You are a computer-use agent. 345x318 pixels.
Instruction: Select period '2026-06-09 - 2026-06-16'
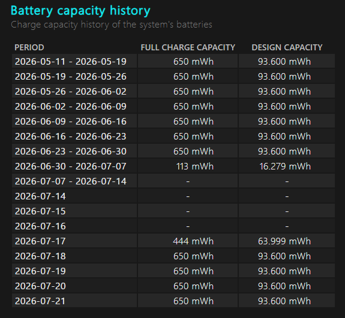[x=71, y=122]
